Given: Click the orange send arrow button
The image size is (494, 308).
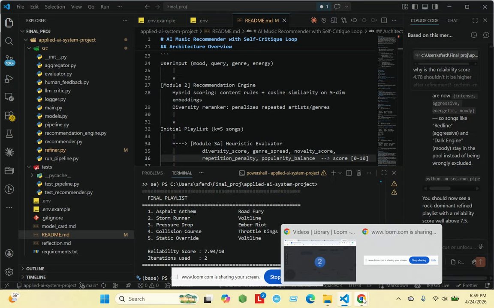Looking at the screenshot, I should tap(480, 262).
